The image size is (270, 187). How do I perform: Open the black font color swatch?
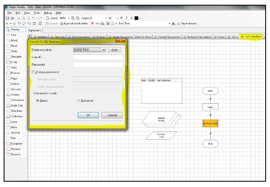[137, 18]
